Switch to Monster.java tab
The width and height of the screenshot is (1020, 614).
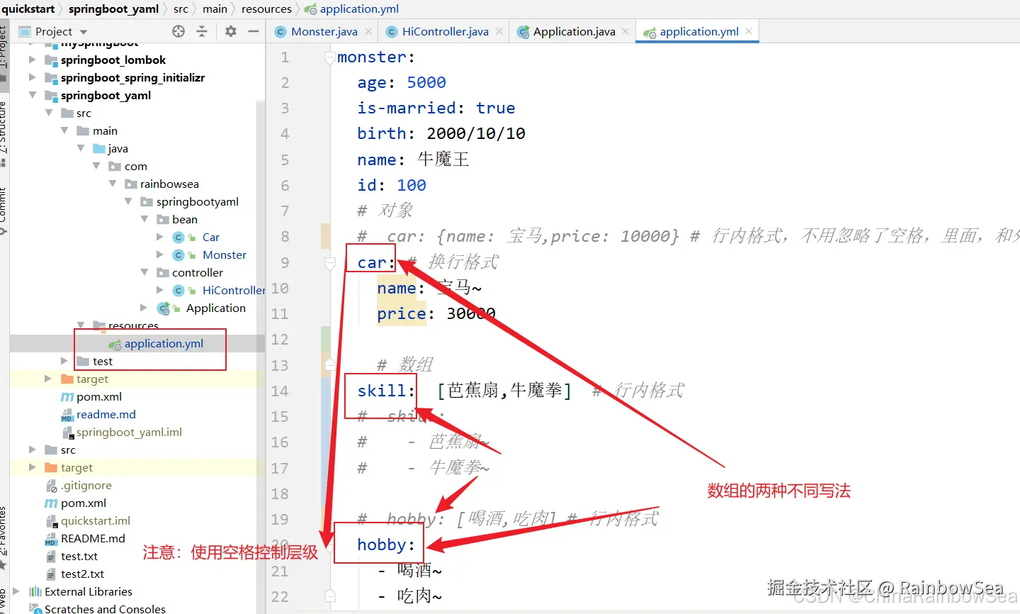[x=324, y=31]
